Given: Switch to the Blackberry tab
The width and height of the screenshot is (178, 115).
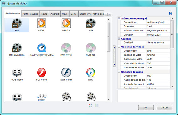Looking at the screenshot, I should pyautogui.click(x=85, y=14).
